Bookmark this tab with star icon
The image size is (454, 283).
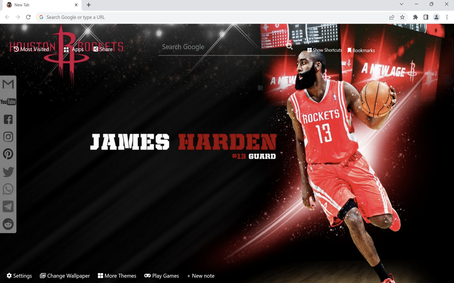pos(402,17)
